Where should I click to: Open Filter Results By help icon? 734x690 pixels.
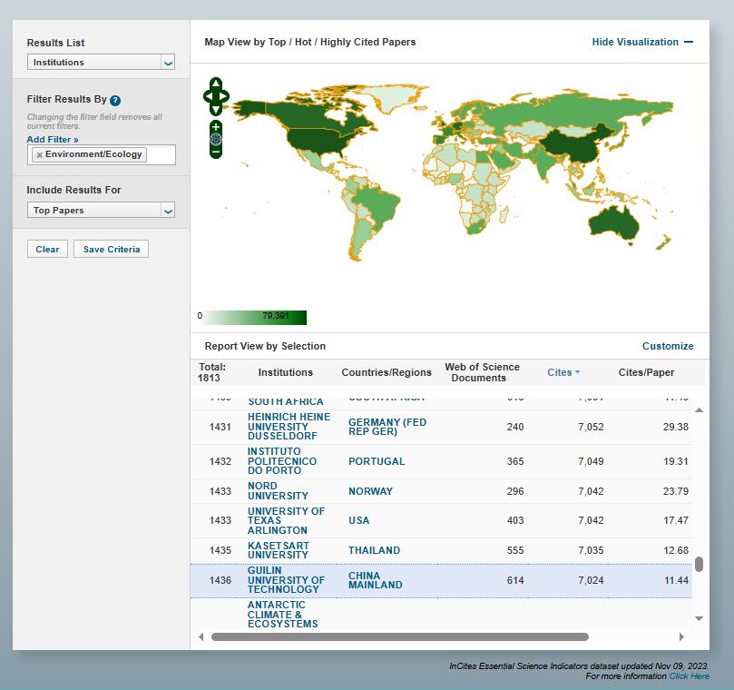tap(115, 100)
